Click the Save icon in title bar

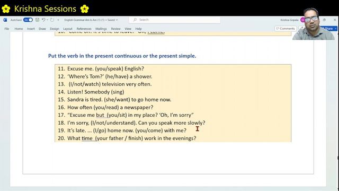(38, 20)
